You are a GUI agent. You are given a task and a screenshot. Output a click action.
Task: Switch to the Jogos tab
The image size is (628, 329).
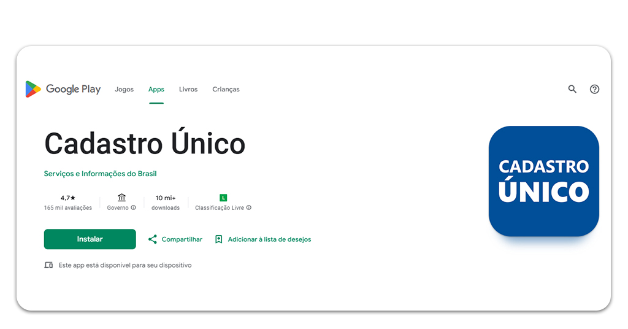[x=124, y=90]
